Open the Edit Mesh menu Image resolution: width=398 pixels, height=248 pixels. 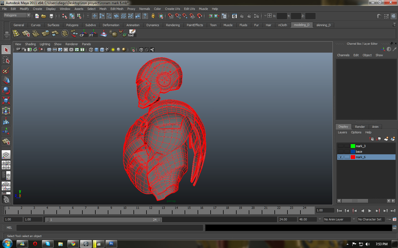pos(117,9)
